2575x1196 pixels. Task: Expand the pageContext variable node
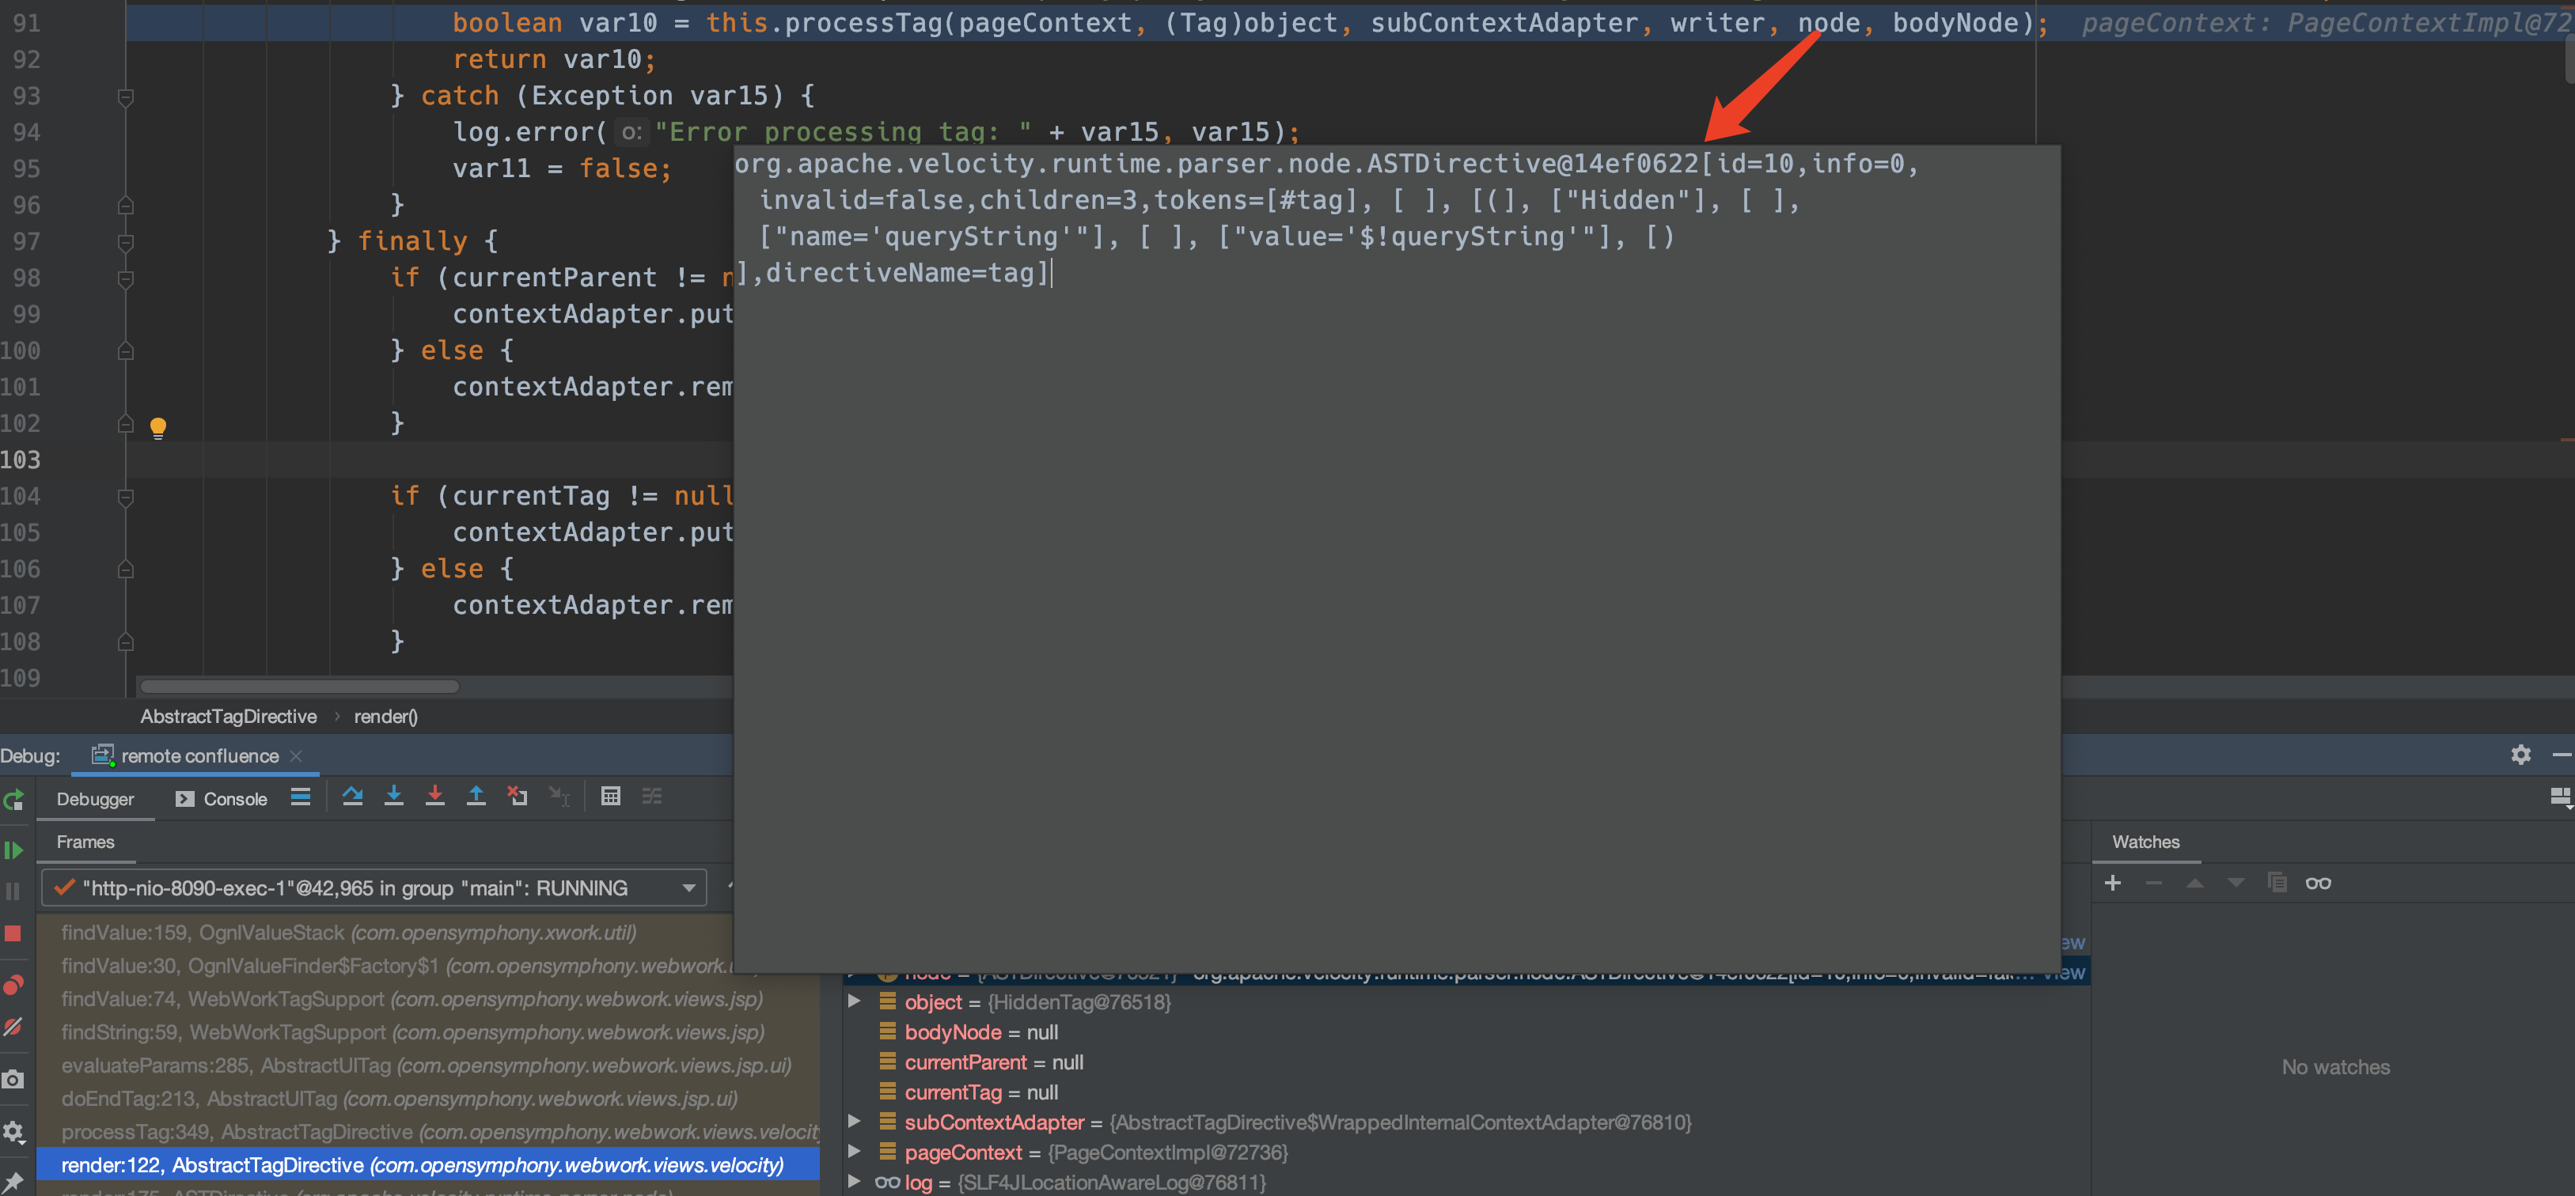coord(854,1151)
